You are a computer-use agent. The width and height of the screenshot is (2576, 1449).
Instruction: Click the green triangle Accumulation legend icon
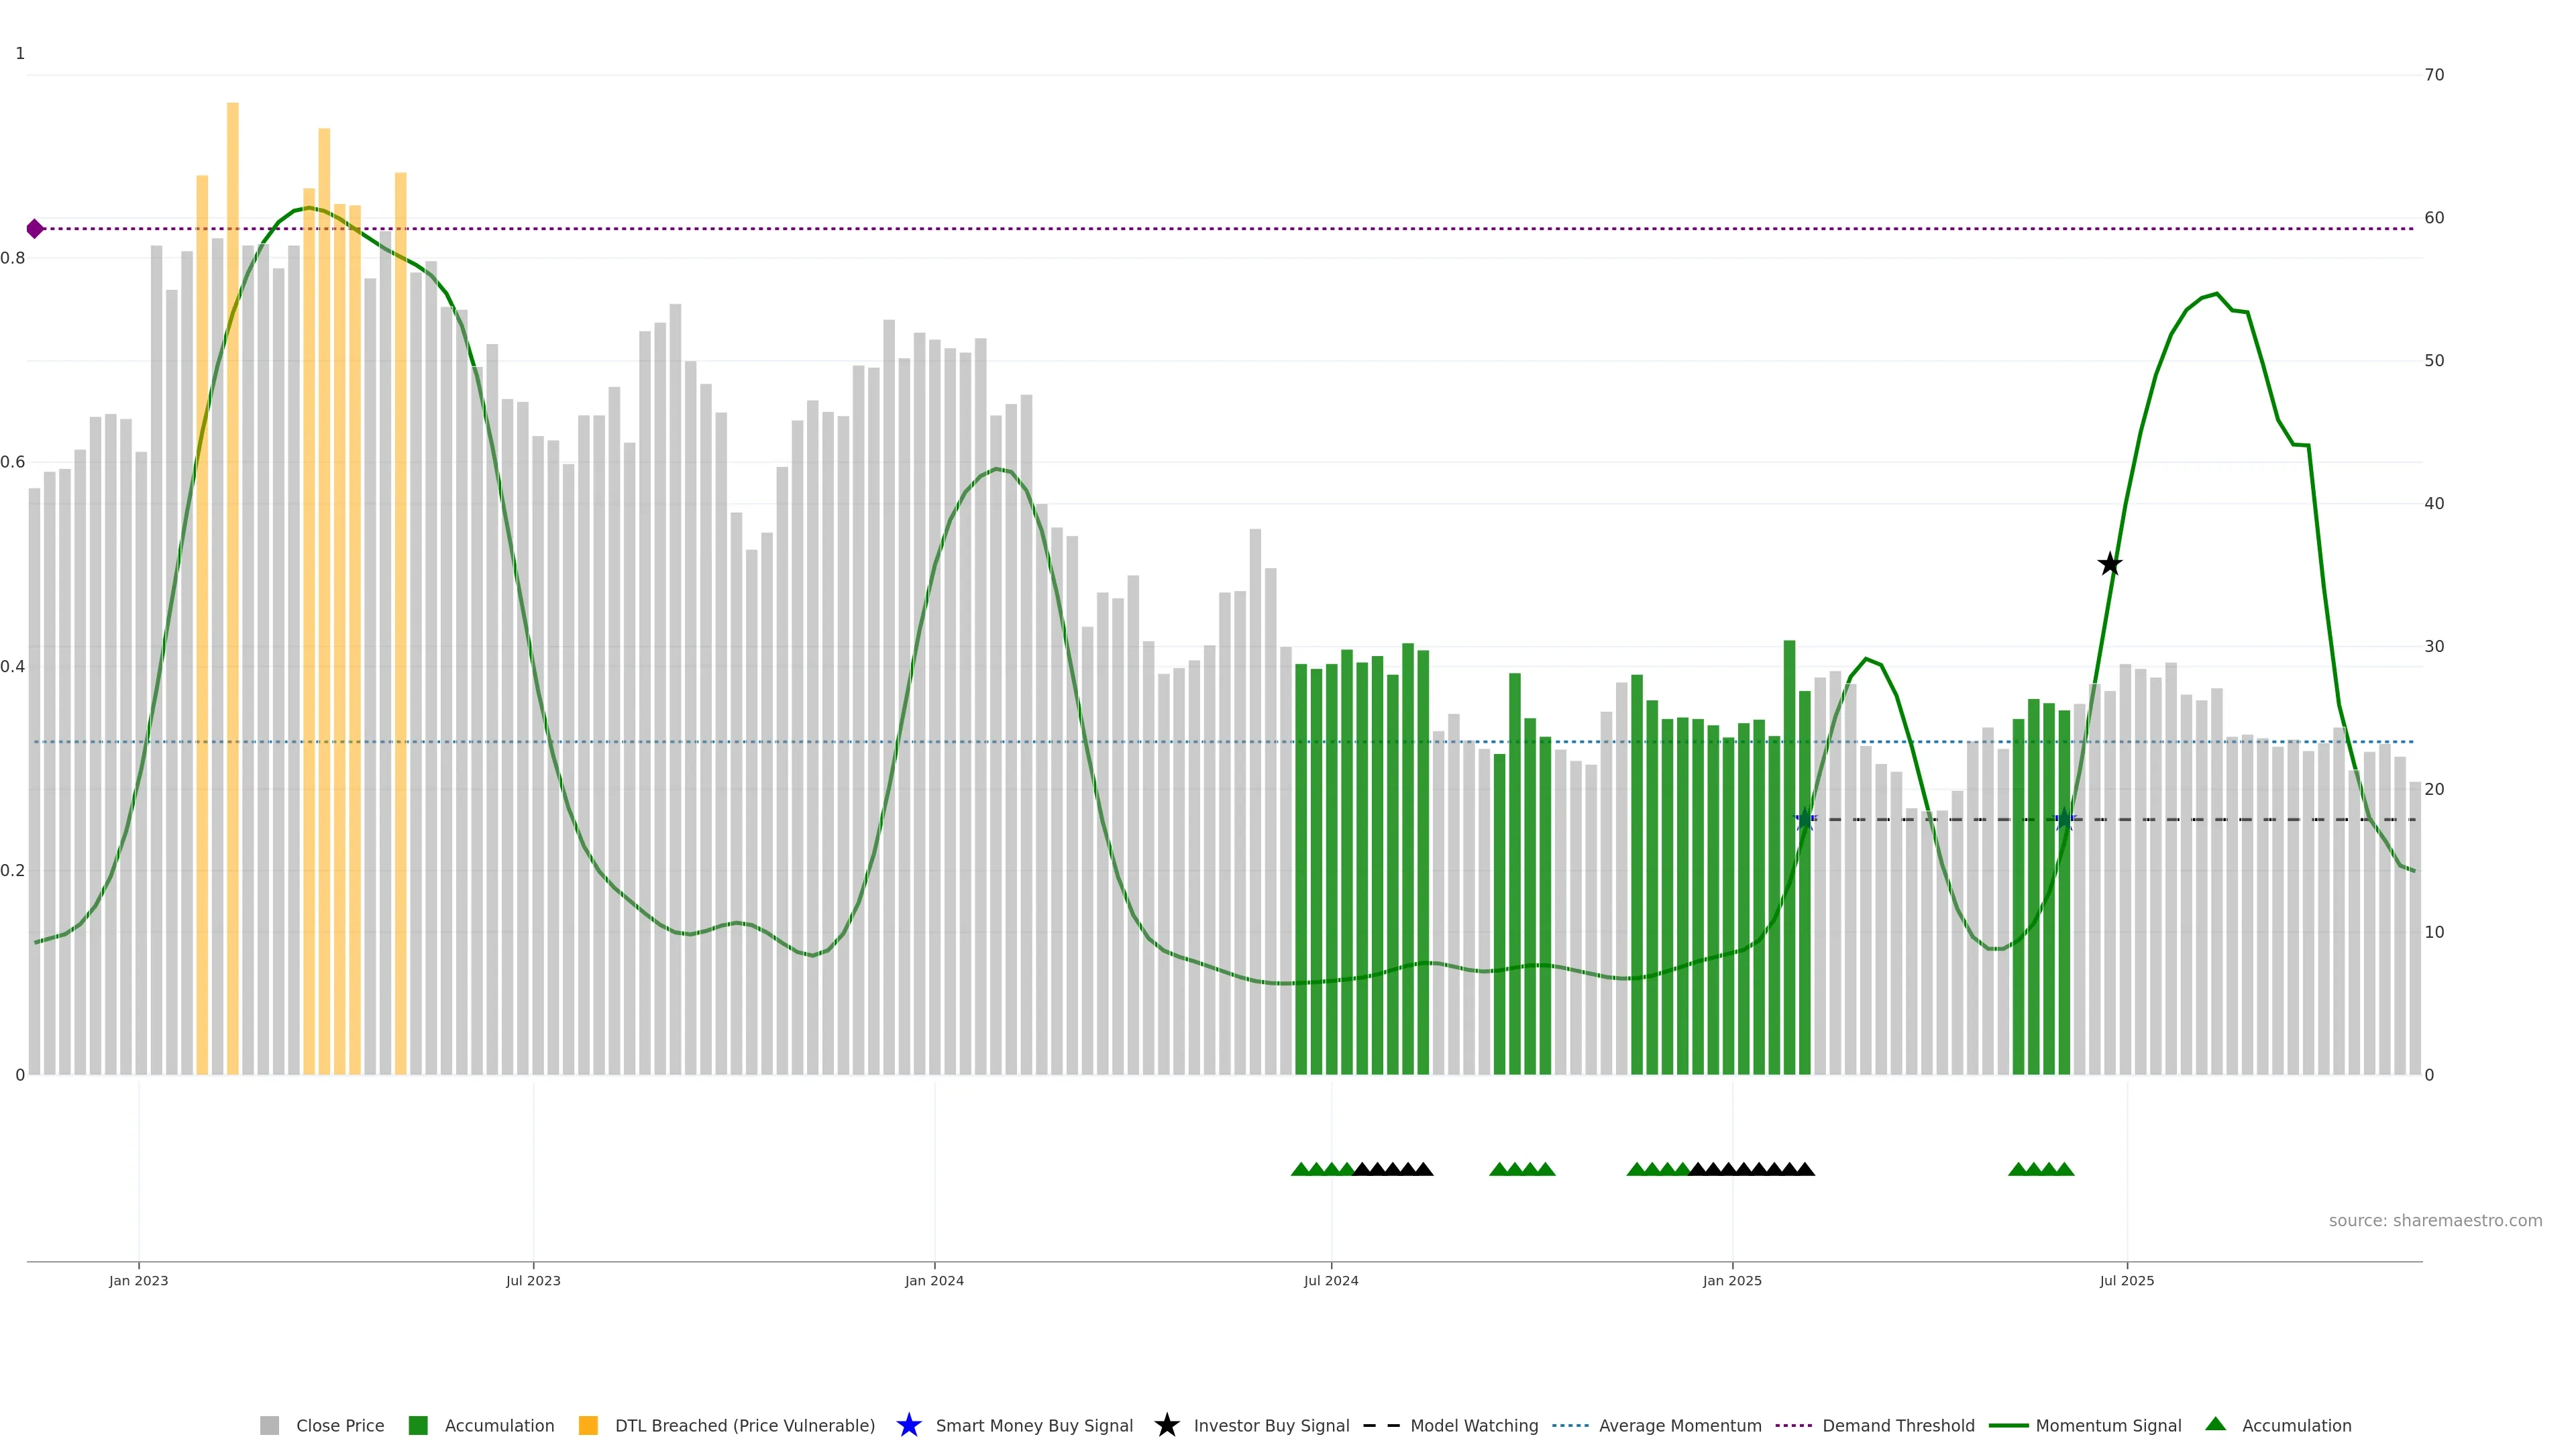[x=2215, y=1424]
